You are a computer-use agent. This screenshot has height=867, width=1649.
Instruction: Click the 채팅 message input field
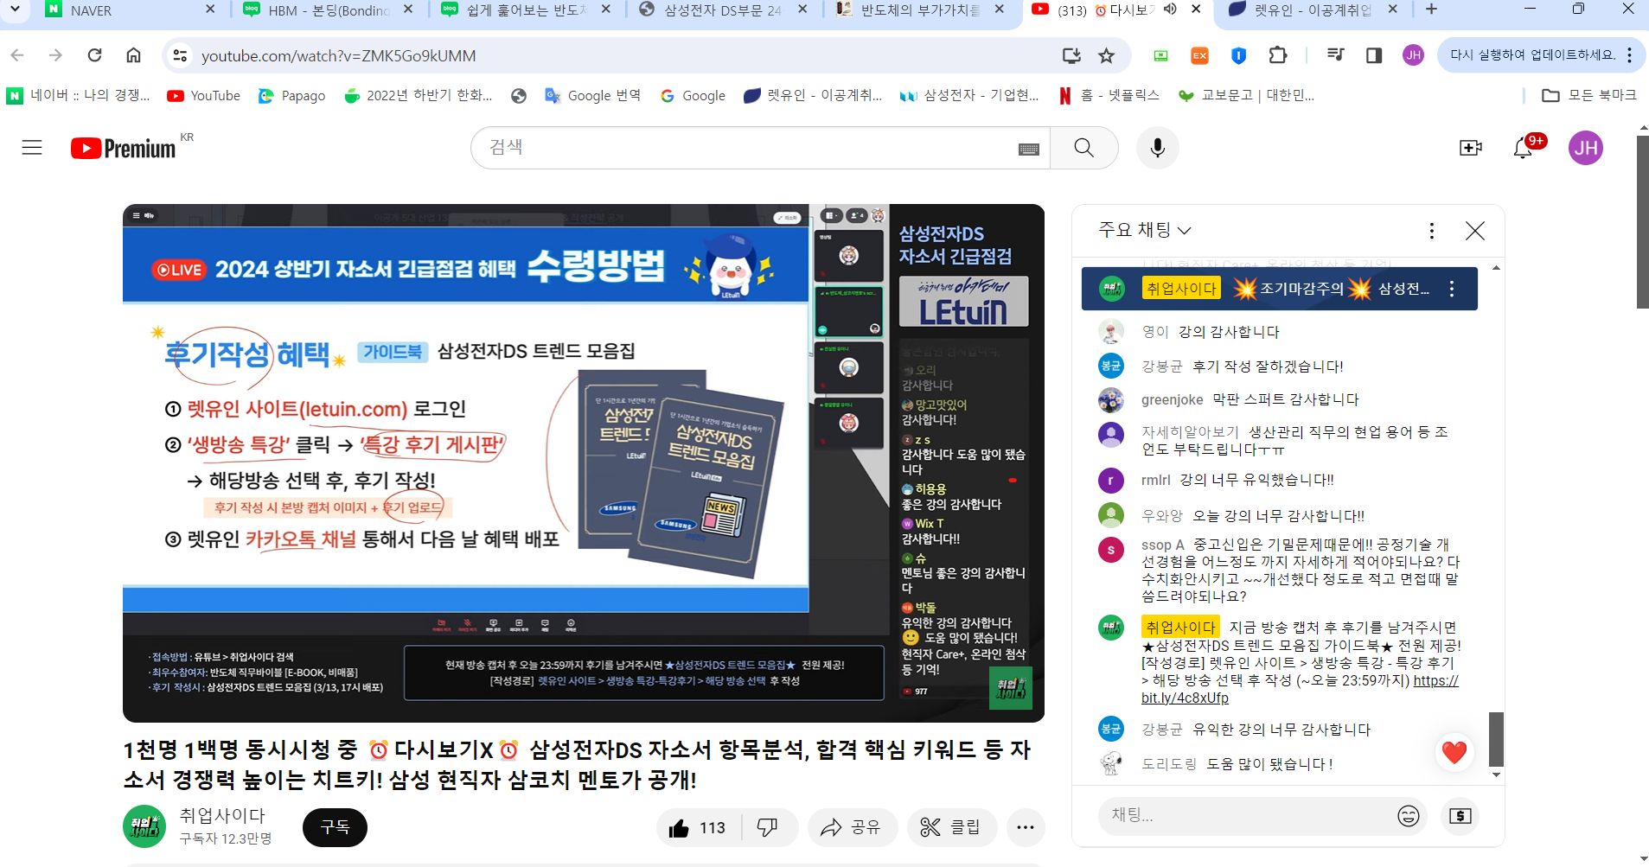coord(1245,815)
